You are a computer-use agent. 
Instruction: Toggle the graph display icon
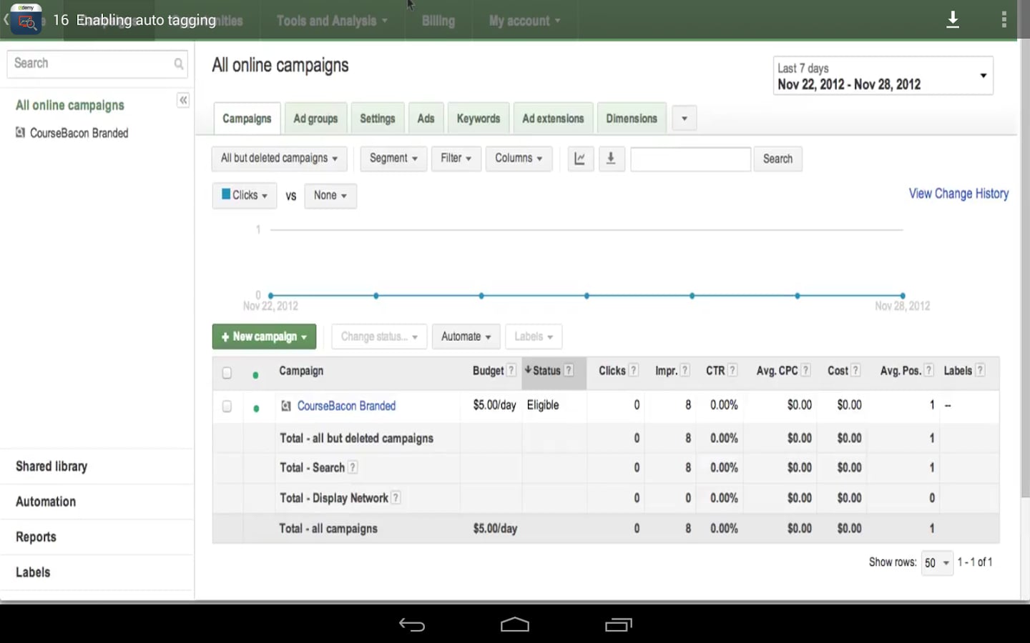(580, 159)
